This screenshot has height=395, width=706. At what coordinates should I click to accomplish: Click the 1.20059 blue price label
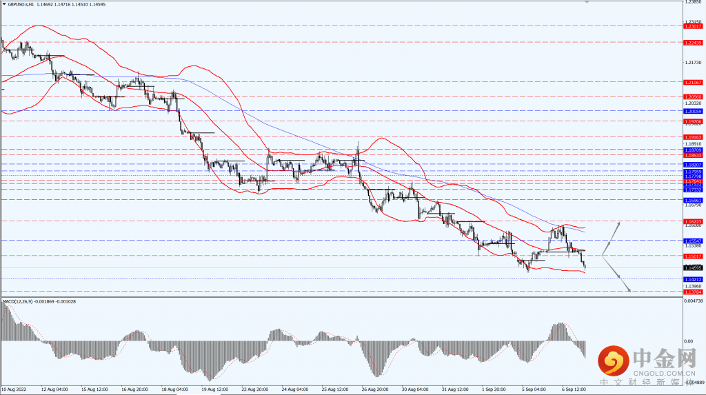point(692,111)
